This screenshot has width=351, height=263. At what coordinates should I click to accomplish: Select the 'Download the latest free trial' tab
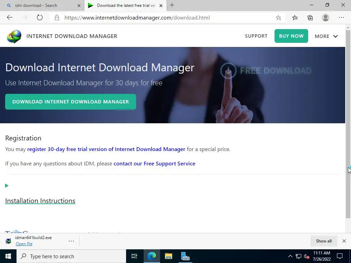[x=125, y=5]
